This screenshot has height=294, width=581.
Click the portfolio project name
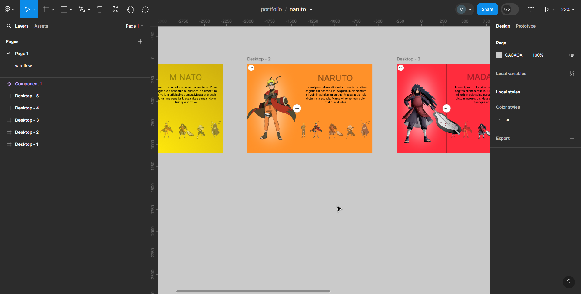(271, 9)
